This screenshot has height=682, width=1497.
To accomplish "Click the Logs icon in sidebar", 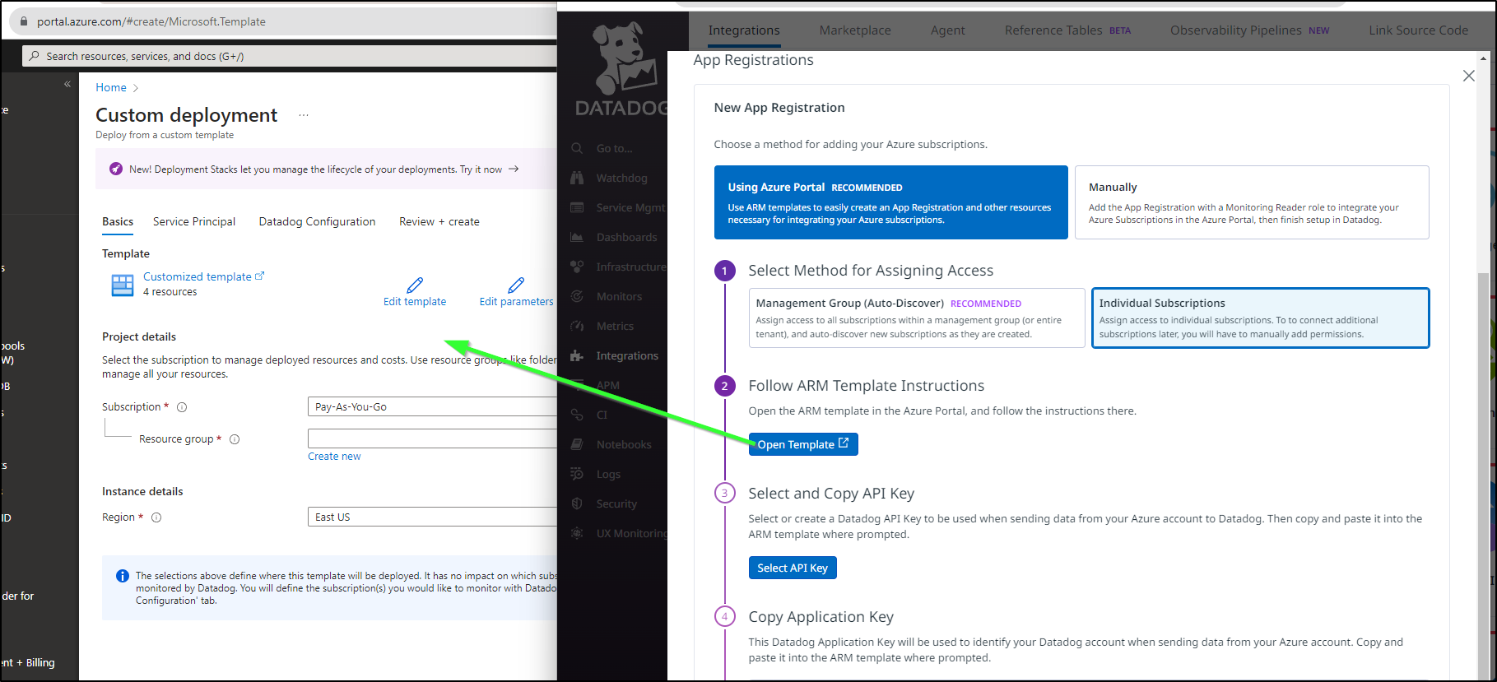I will pyautogui.click(x=577, y=475).
